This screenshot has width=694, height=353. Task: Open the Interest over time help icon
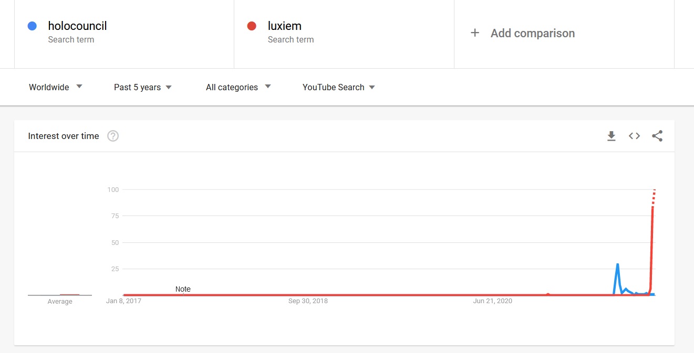(113, 136)
